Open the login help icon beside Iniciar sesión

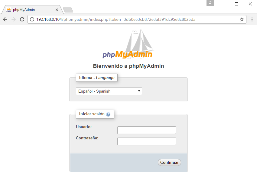point(108,114)
